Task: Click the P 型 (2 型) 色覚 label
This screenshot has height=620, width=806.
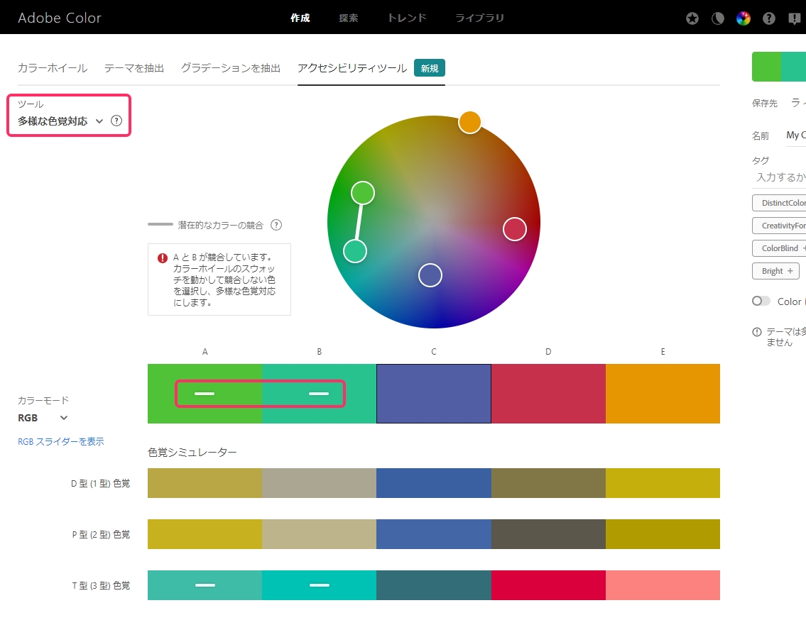Action: click(x=101, y=534)
